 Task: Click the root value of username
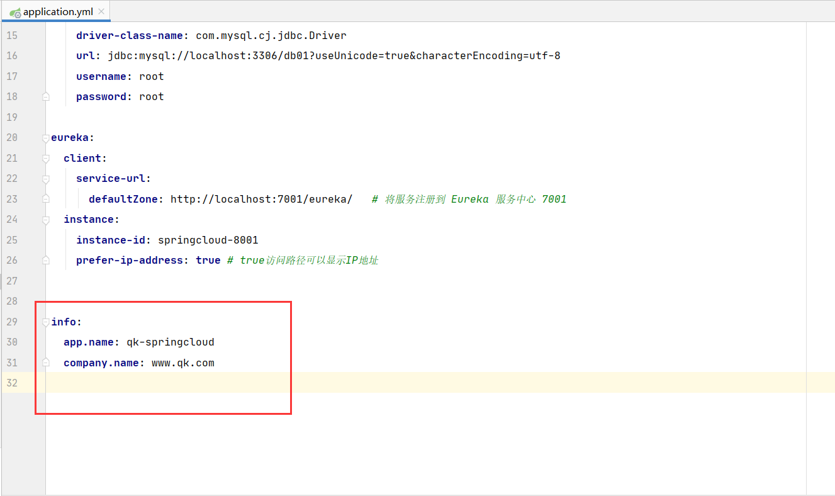tap(152, 76)
